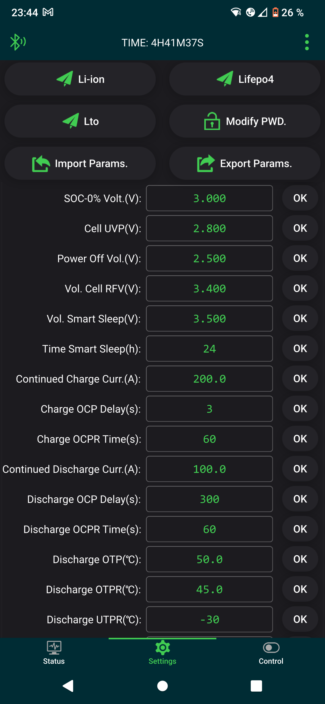
Task: Edit the Discharge OTP temperature field
Action: point(209,559)
